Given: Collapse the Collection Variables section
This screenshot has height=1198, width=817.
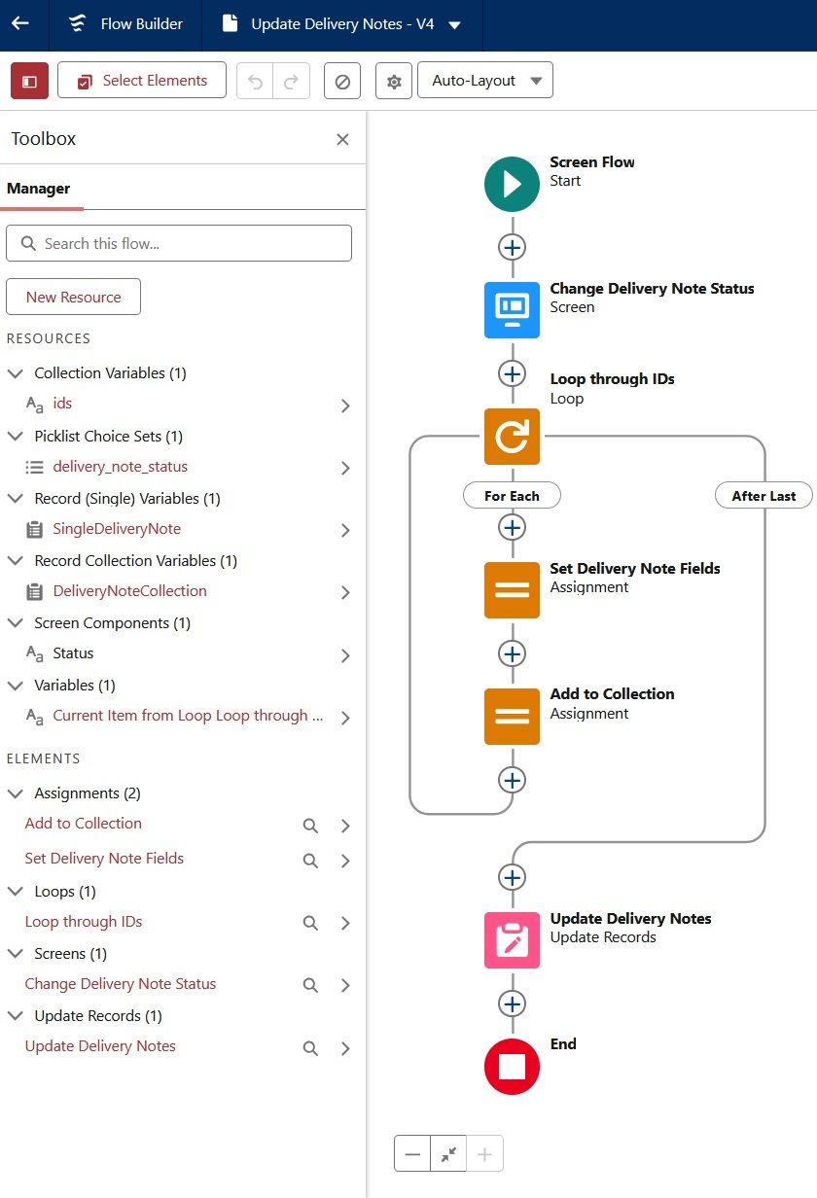Looking at the screenshot, I should pyautogui.click(x=16, y=373).
